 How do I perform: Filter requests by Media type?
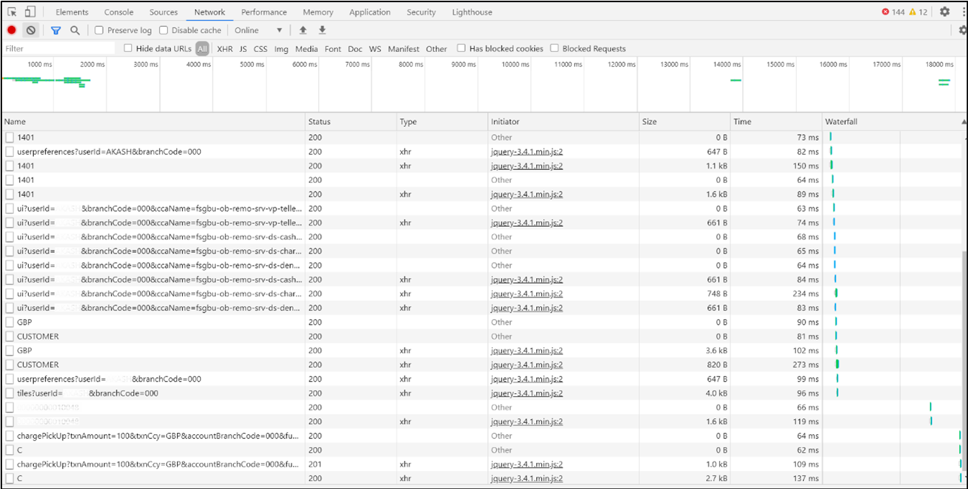click(307, 48)
